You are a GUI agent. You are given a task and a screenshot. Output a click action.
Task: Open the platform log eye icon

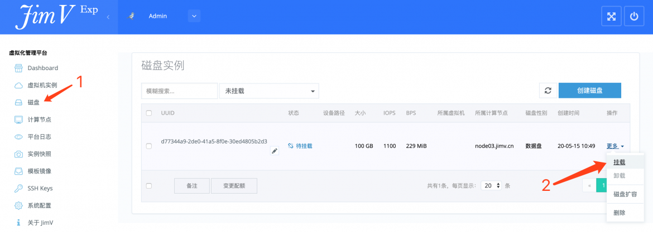coord(18,137)
